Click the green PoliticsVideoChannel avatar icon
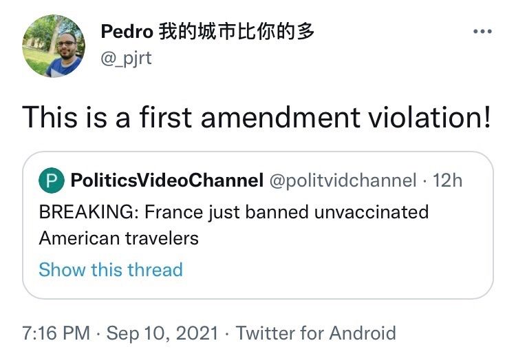The image size is (516, 363). tap(50, 180)
